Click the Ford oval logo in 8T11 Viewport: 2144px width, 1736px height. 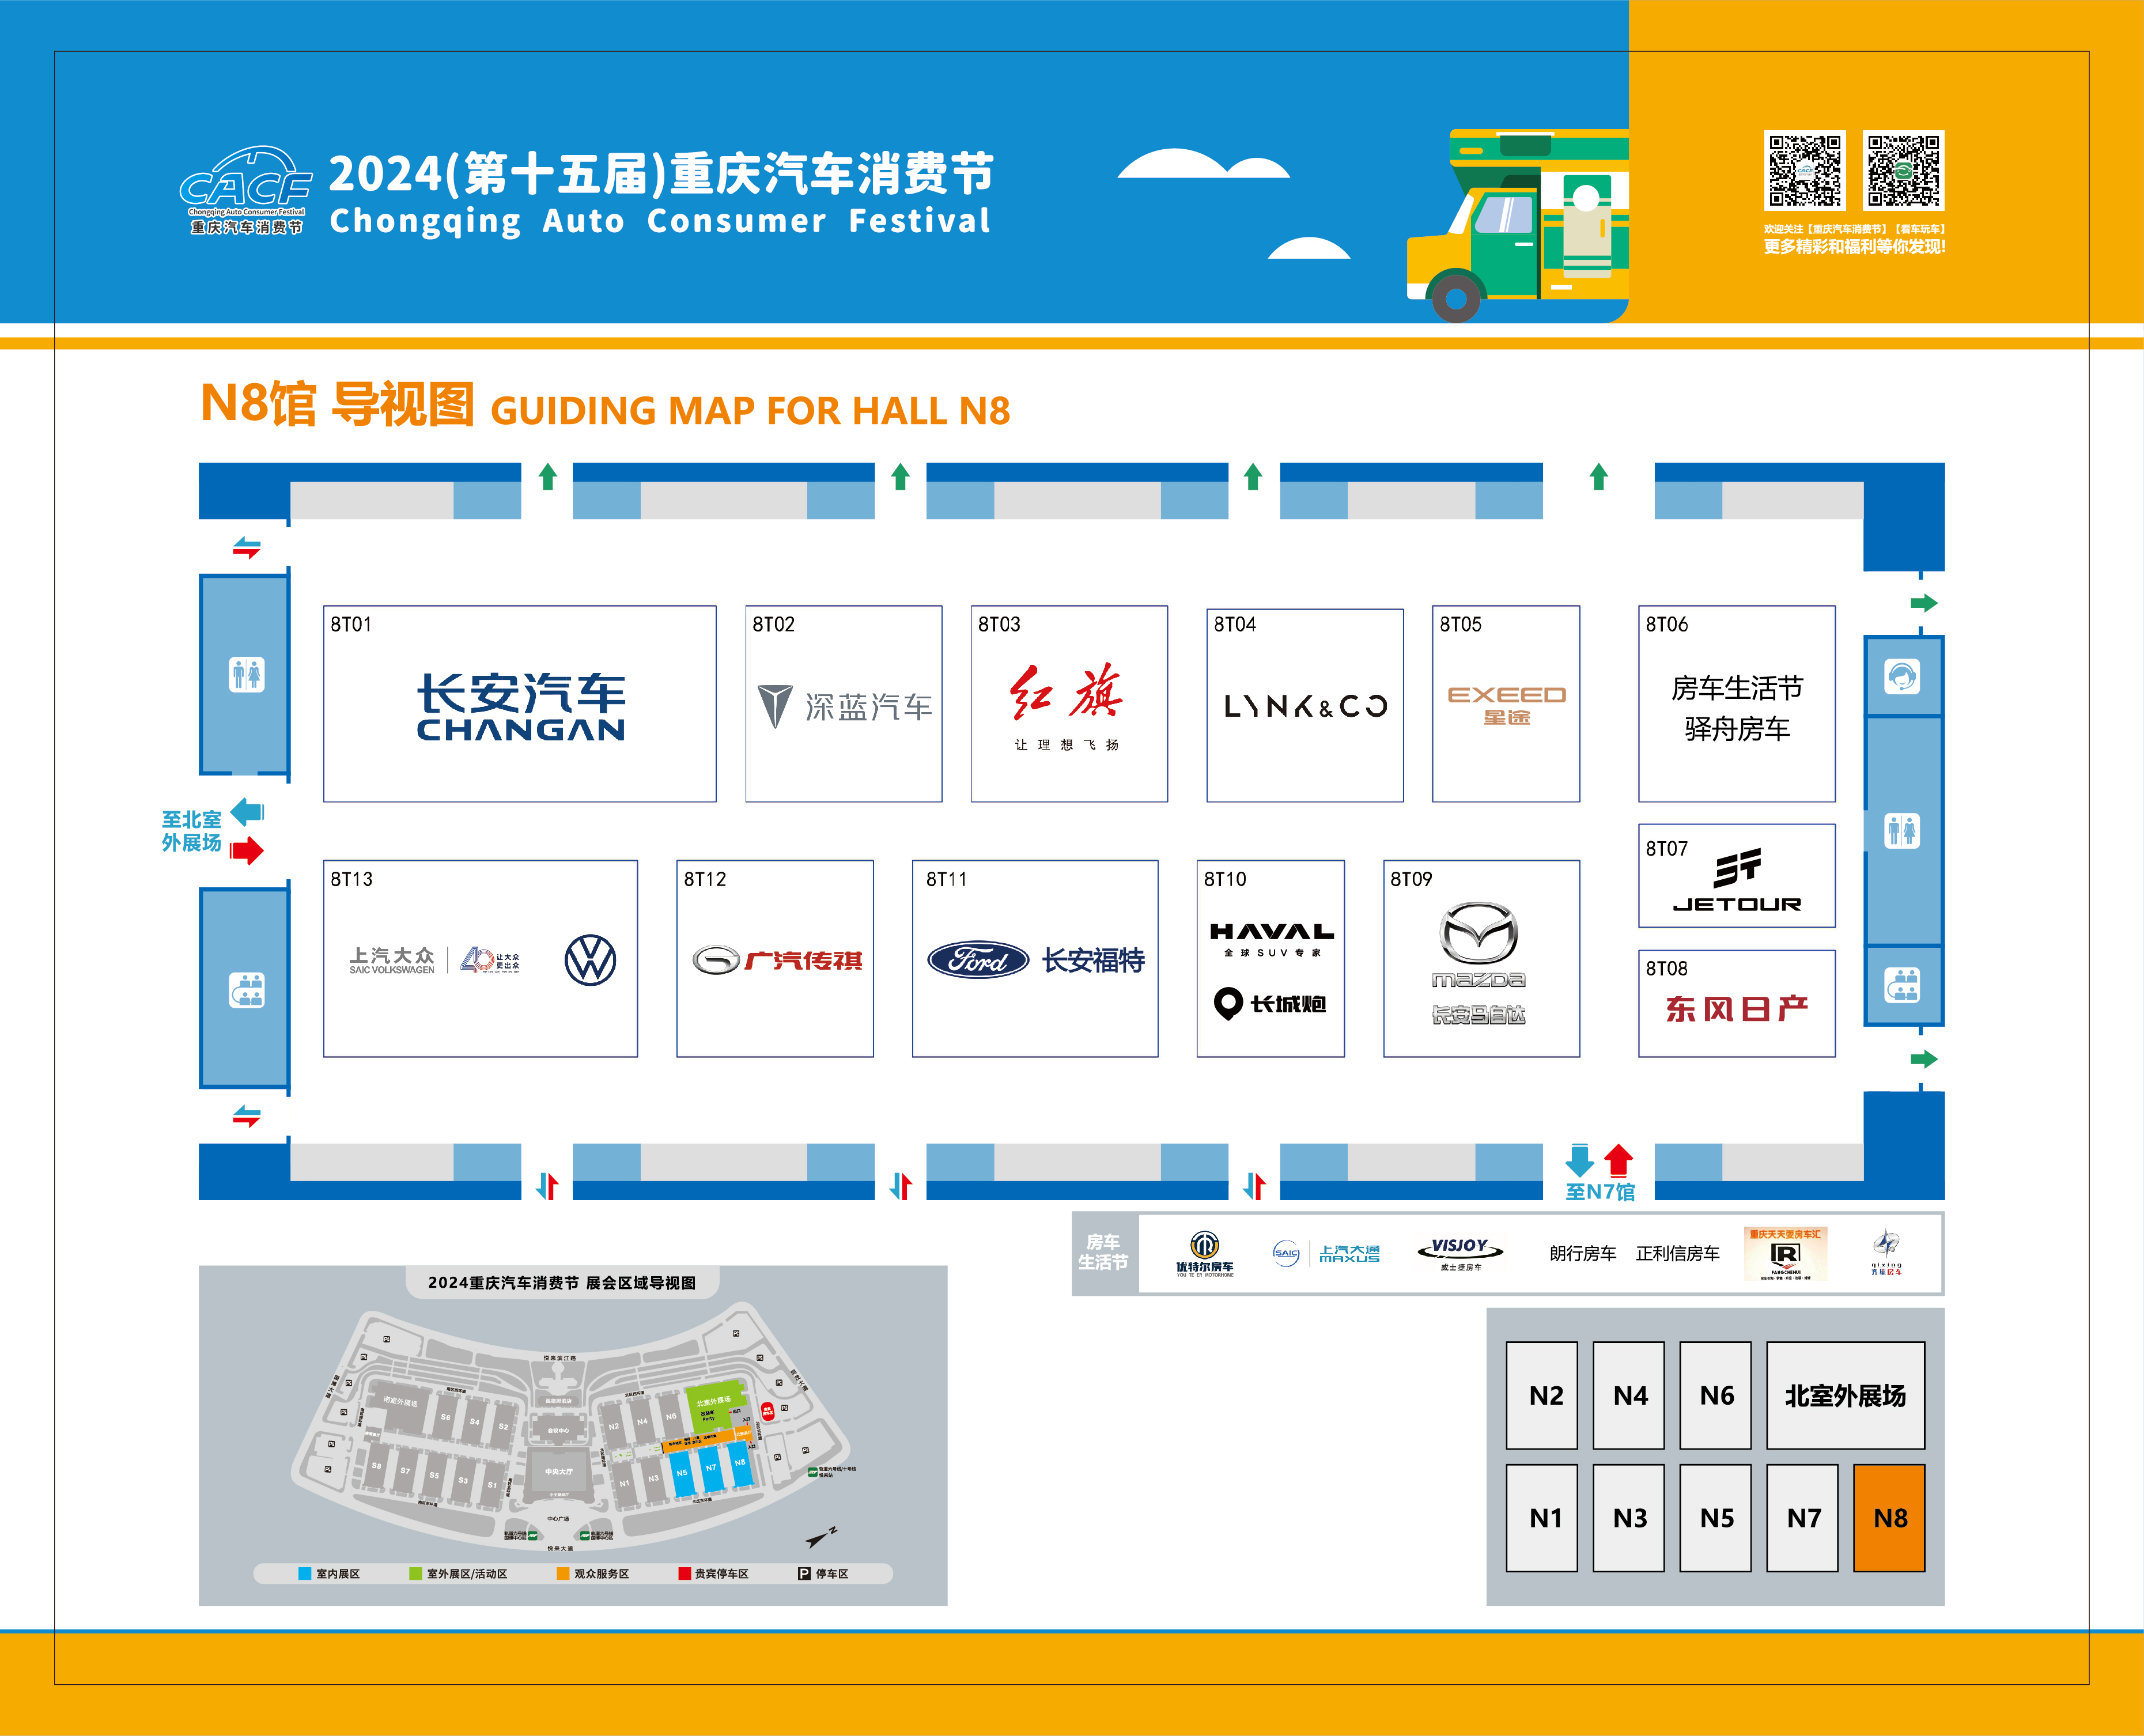point(978,960)
